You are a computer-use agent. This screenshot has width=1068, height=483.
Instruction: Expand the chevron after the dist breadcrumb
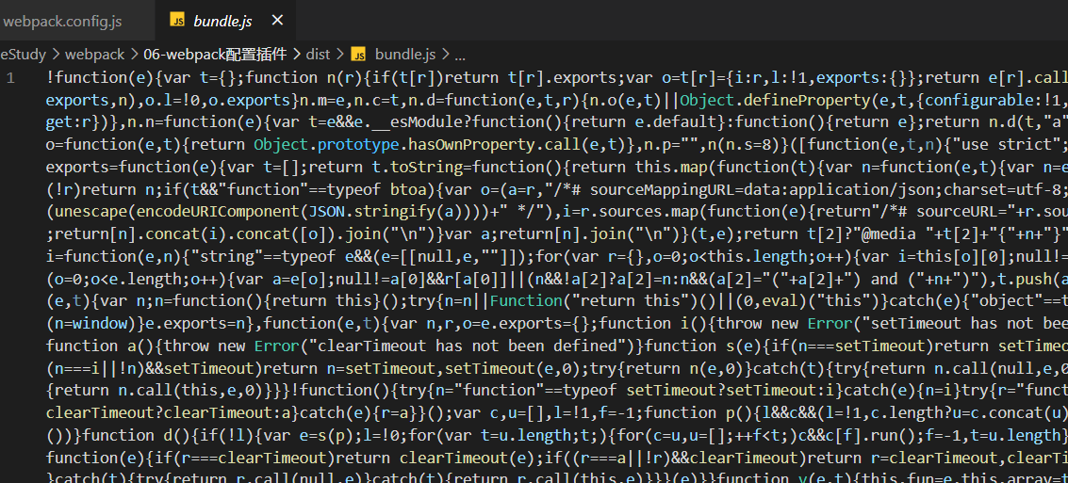coord(340,55)
